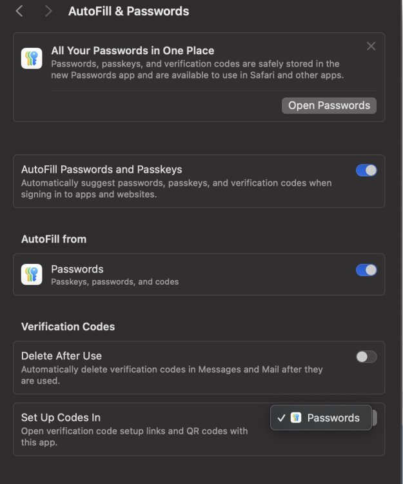Go forward using the right chevron
This screenshot has height=484, width=403.
48,11
